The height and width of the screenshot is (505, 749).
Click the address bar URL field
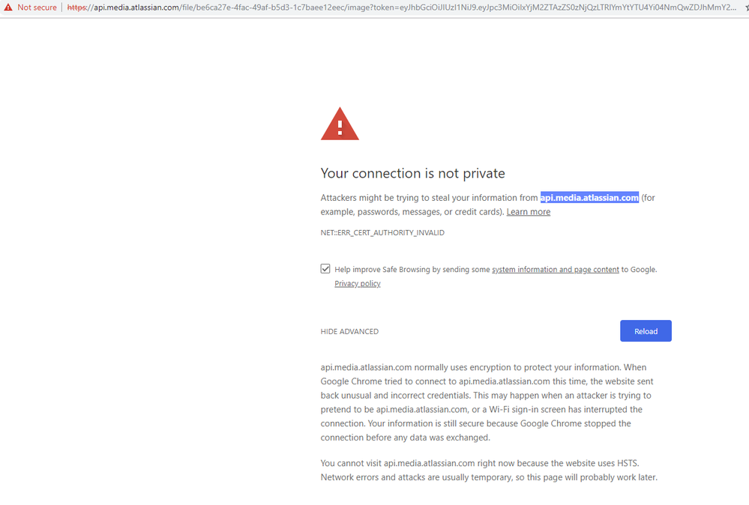pyautogui.click(x=401, y=7)
